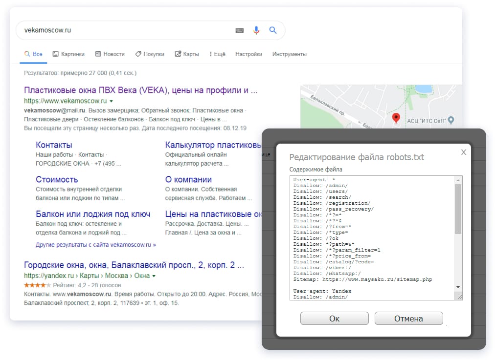Click the "Sitemap: https://www.maysaku.ru/sitemap.php" line
The image size is (496, 362).
pos(362,279)
